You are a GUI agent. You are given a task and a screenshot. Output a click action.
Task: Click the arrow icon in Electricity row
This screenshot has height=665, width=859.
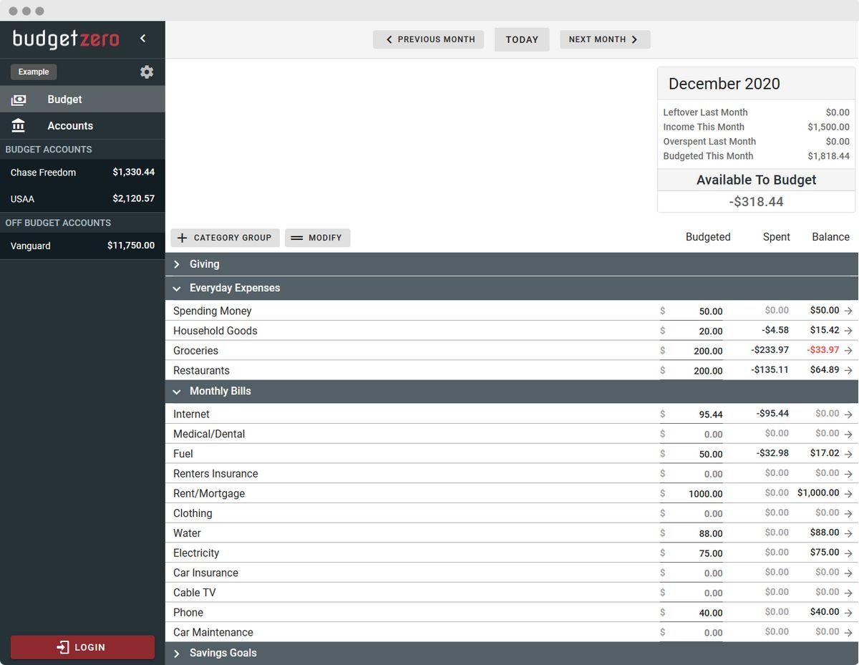[x=848, y=553]
